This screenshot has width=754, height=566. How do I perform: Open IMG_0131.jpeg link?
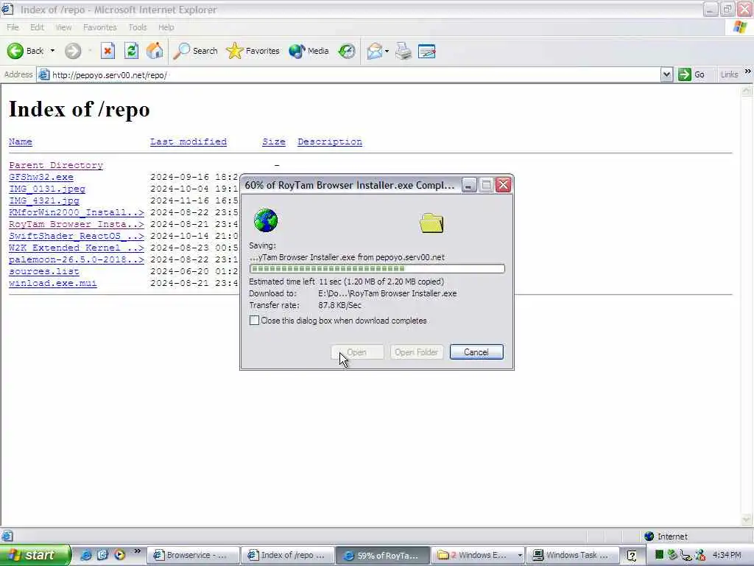(x=47, y=189)
